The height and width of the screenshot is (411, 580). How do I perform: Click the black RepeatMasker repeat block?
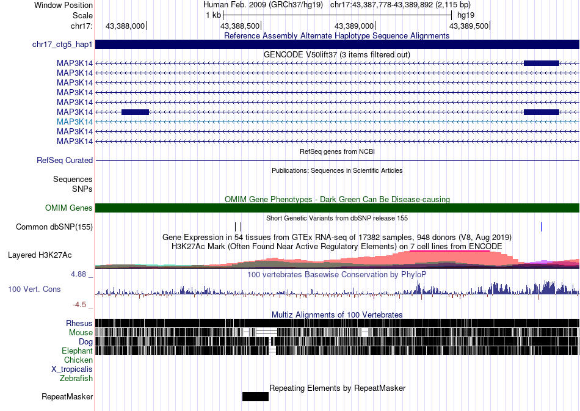tap(255, 396)
